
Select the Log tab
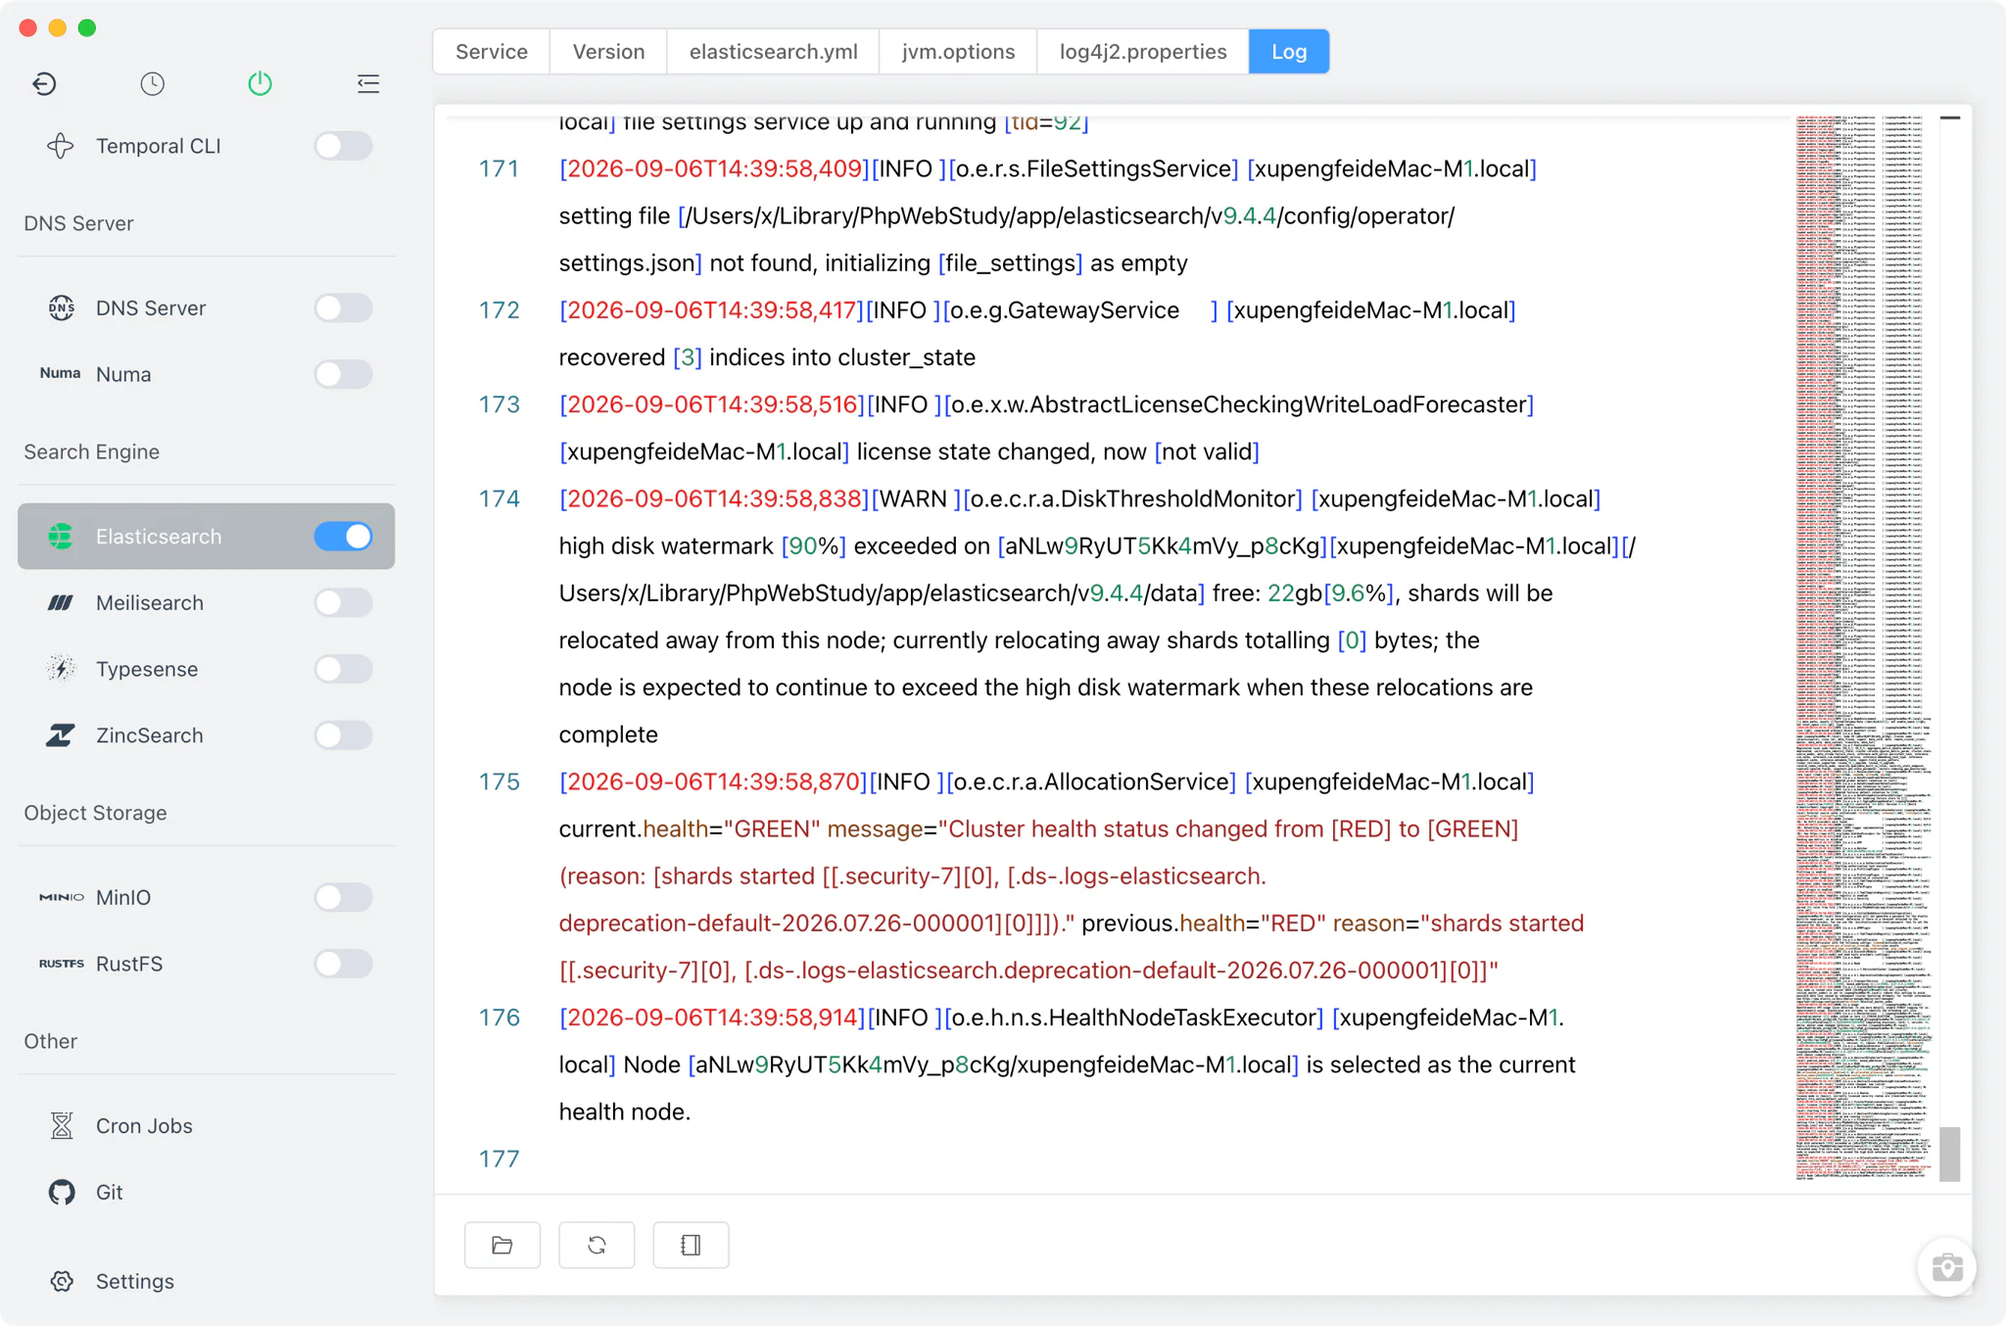click(x=1289, y=51)
